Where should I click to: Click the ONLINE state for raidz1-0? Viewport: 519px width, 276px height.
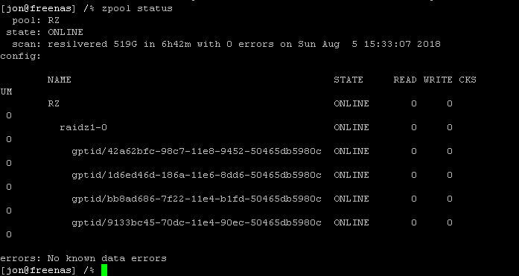(x=351, y=128)
